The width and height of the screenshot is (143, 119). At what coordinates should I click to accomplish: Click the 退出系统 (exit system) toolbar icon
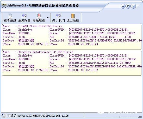coord(73,16)
